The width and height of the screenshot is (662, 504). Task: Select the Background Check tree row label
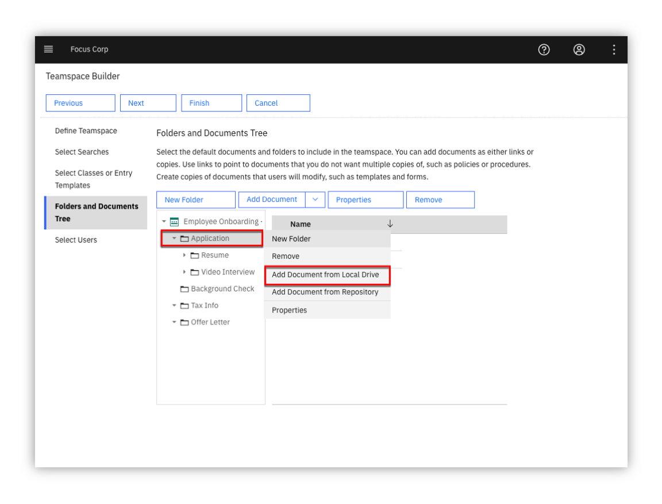pos(222,288)
